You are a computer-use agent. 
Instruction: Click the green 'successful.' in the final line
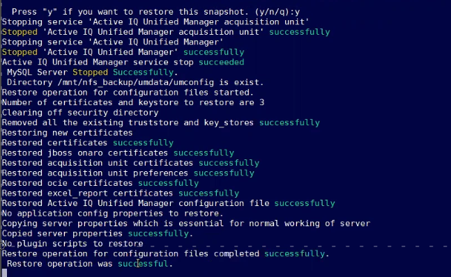145,264
